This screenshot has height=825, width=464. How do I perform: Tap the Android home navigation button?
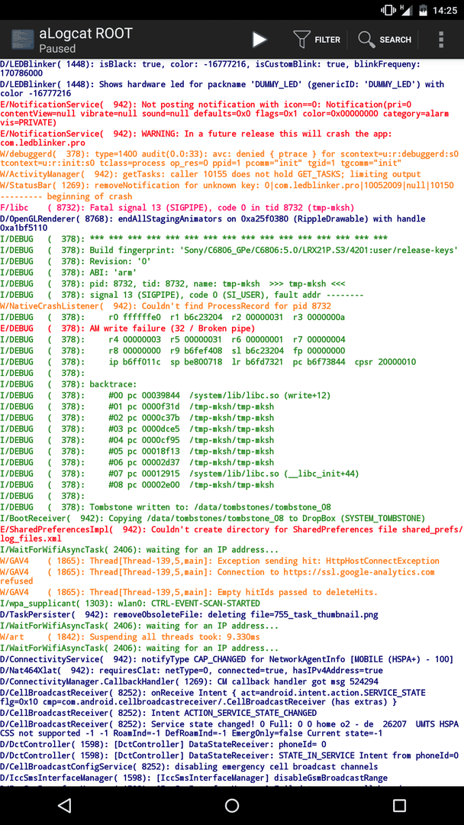point(232,805)
